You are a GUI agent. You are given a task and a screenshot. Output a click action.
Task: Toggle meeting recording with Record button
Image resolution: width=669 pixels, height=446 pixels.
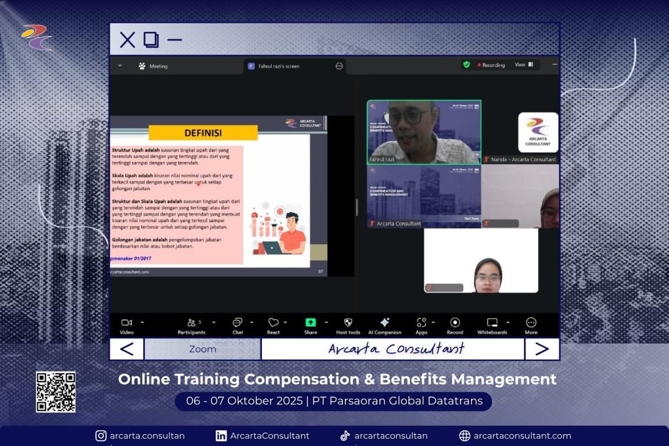pyautogui.click(x=455, y=323)
